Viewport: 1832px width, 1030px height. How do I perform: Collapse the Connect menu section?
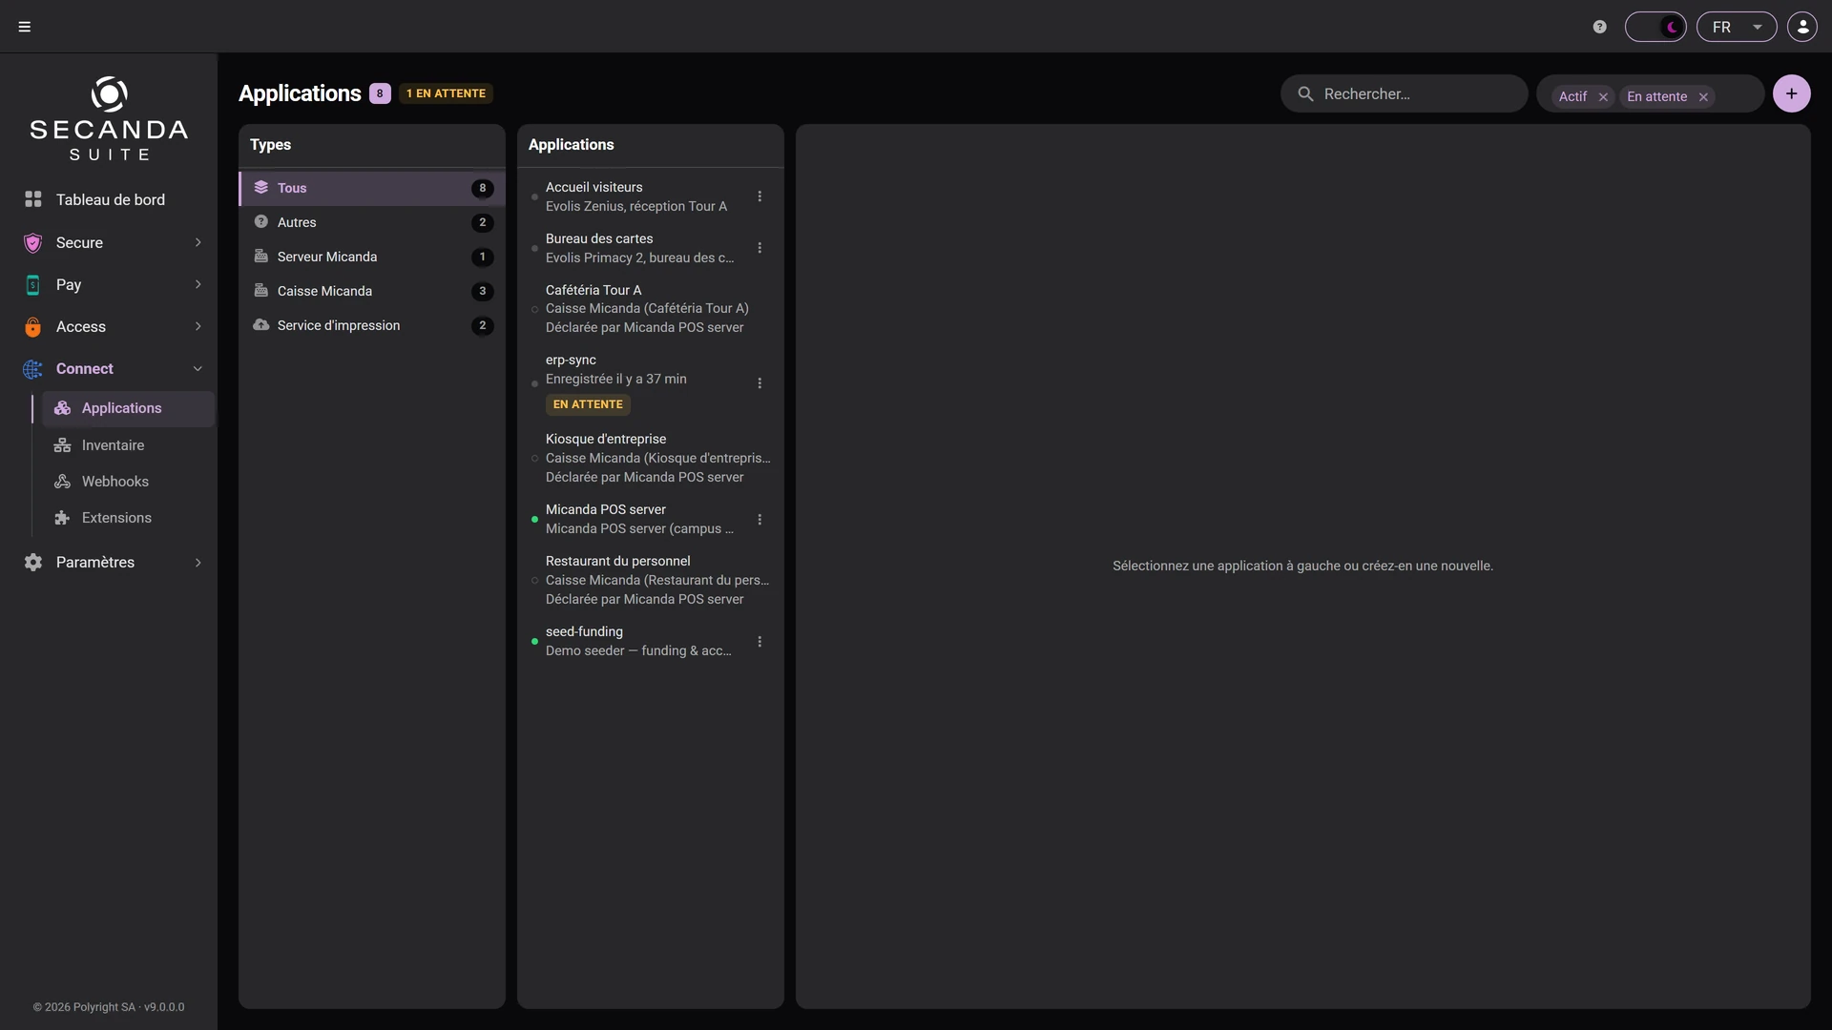[x=110, y=368]
